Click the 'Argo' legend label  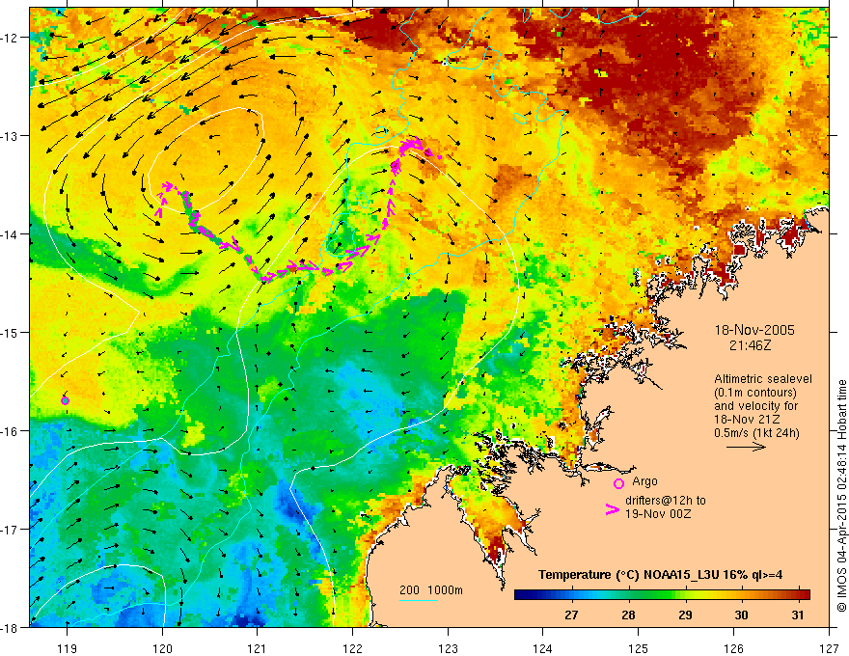coord(644,481)
